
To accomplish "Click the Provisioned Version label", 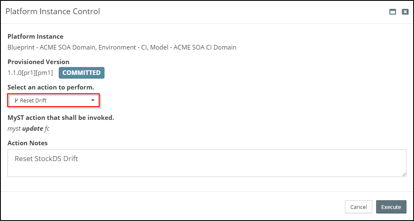I will coord(38,62).
